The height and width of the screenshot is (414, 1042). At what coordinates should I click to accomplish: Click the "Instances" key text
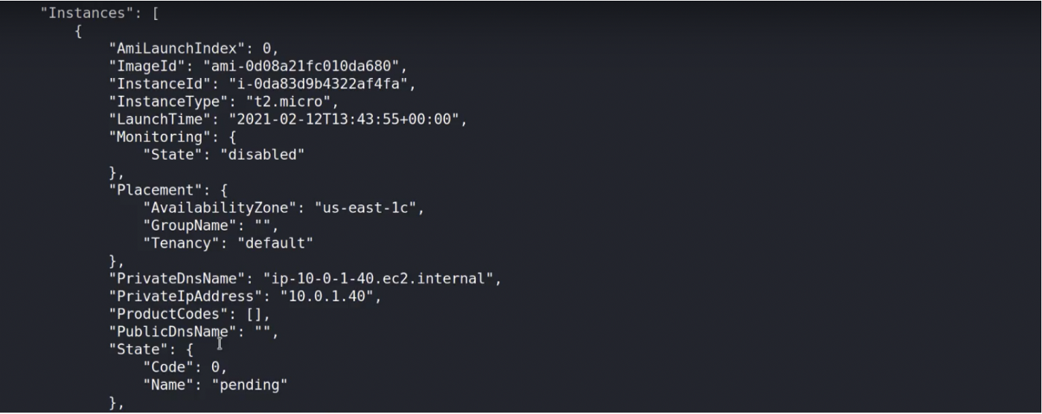pyautogui.click(x=88, y=13)
